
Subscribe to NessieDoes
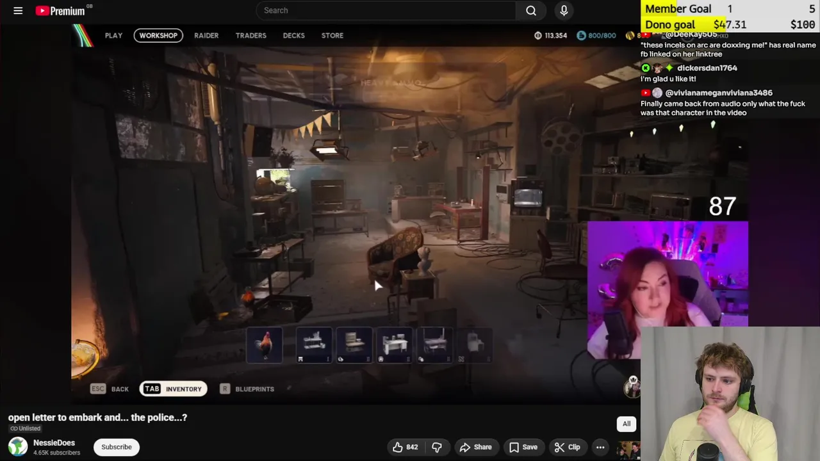pyautogui.click(x=116, y=447)
